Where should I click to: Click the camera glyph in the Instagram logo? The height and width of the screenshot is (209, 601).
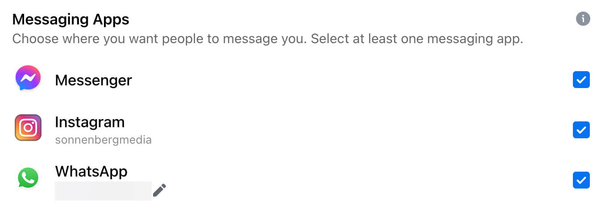click(28, 128)
